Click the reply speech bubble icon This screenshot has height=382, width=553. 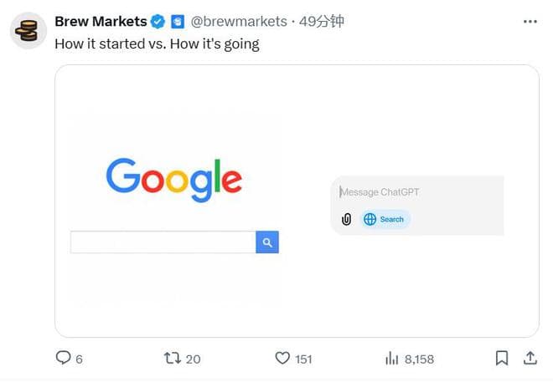click(x=63, y=358)
